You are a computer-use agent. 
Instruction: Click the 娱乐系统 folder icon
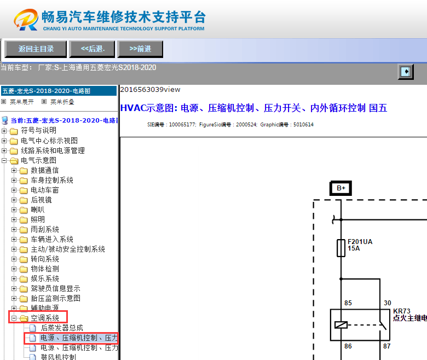24,279
